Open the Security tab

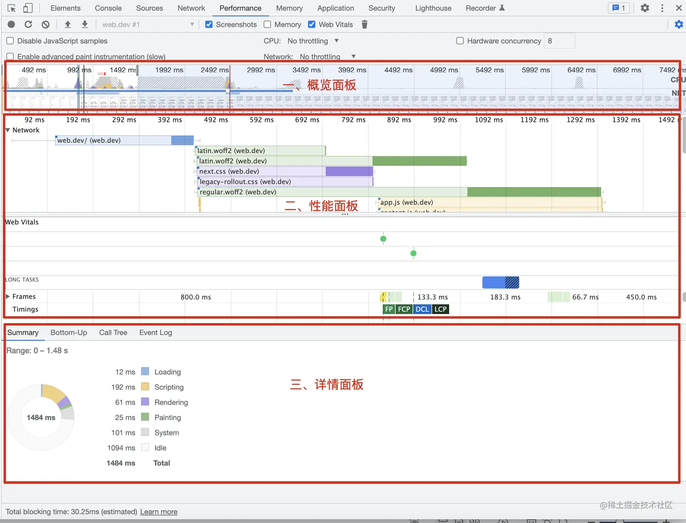click(382, 8)
